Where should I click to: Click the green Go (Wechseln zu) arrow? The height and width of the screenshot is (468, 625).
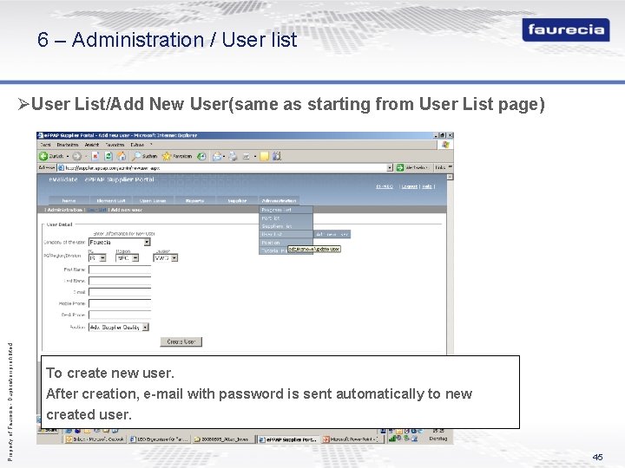pyautogui.click(x=400, y=168)
